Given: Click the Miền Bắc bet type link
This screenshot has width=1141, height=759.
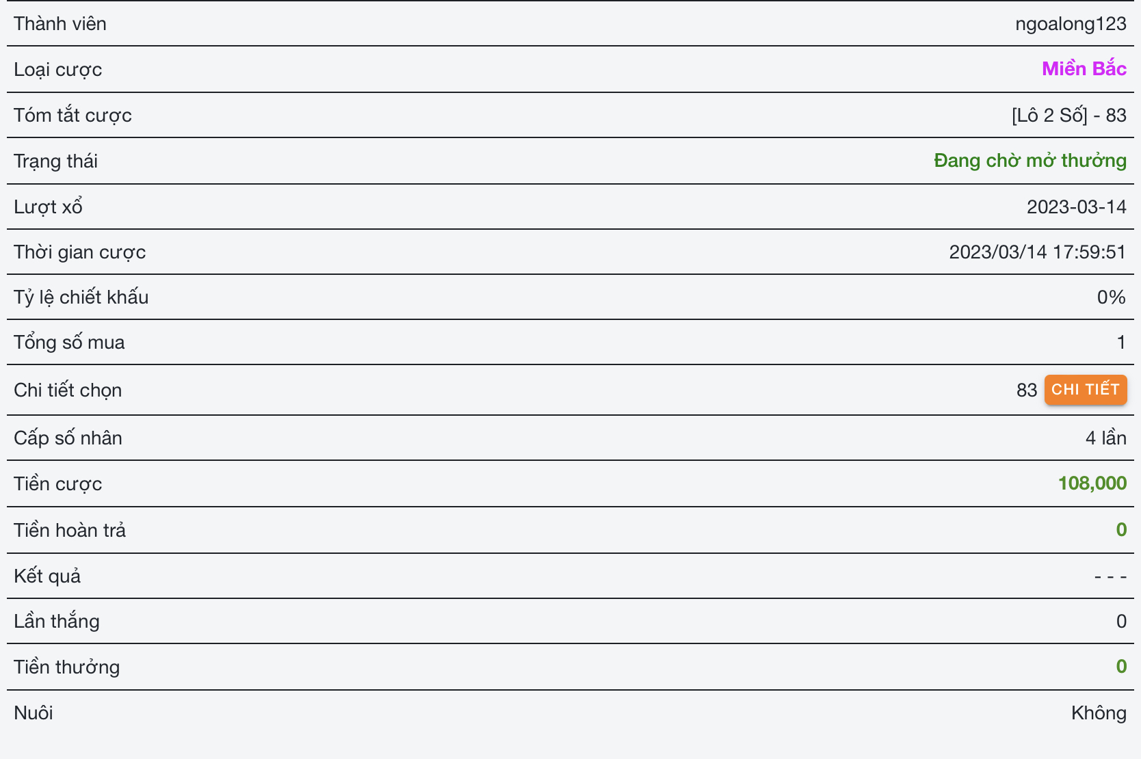Looking at the screenshot, I should 1084,69.
